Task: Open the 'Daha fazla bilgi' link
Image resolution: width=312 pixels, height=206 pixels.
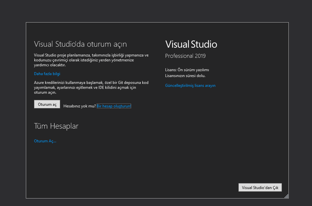Action: pyautogui.click(x=47, y=74)
